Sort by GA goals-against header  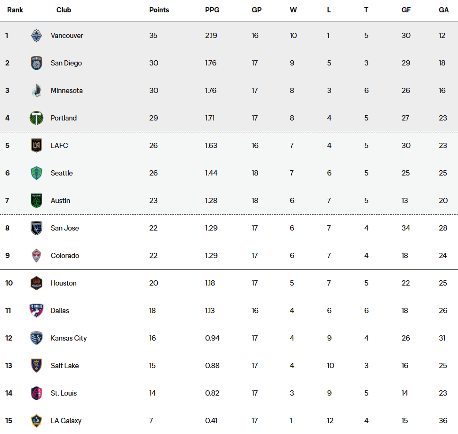tap(444, 10)
